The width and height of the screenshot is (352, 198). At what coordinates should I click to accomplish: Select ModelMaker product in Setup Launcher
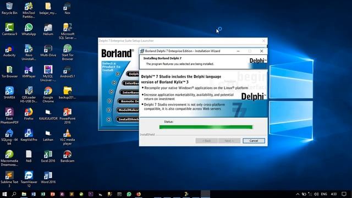click(128, 110)
